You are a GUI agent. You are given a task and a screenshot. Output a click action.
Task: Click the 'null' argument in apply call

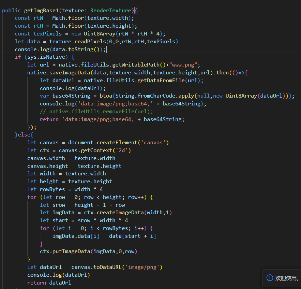204,96
